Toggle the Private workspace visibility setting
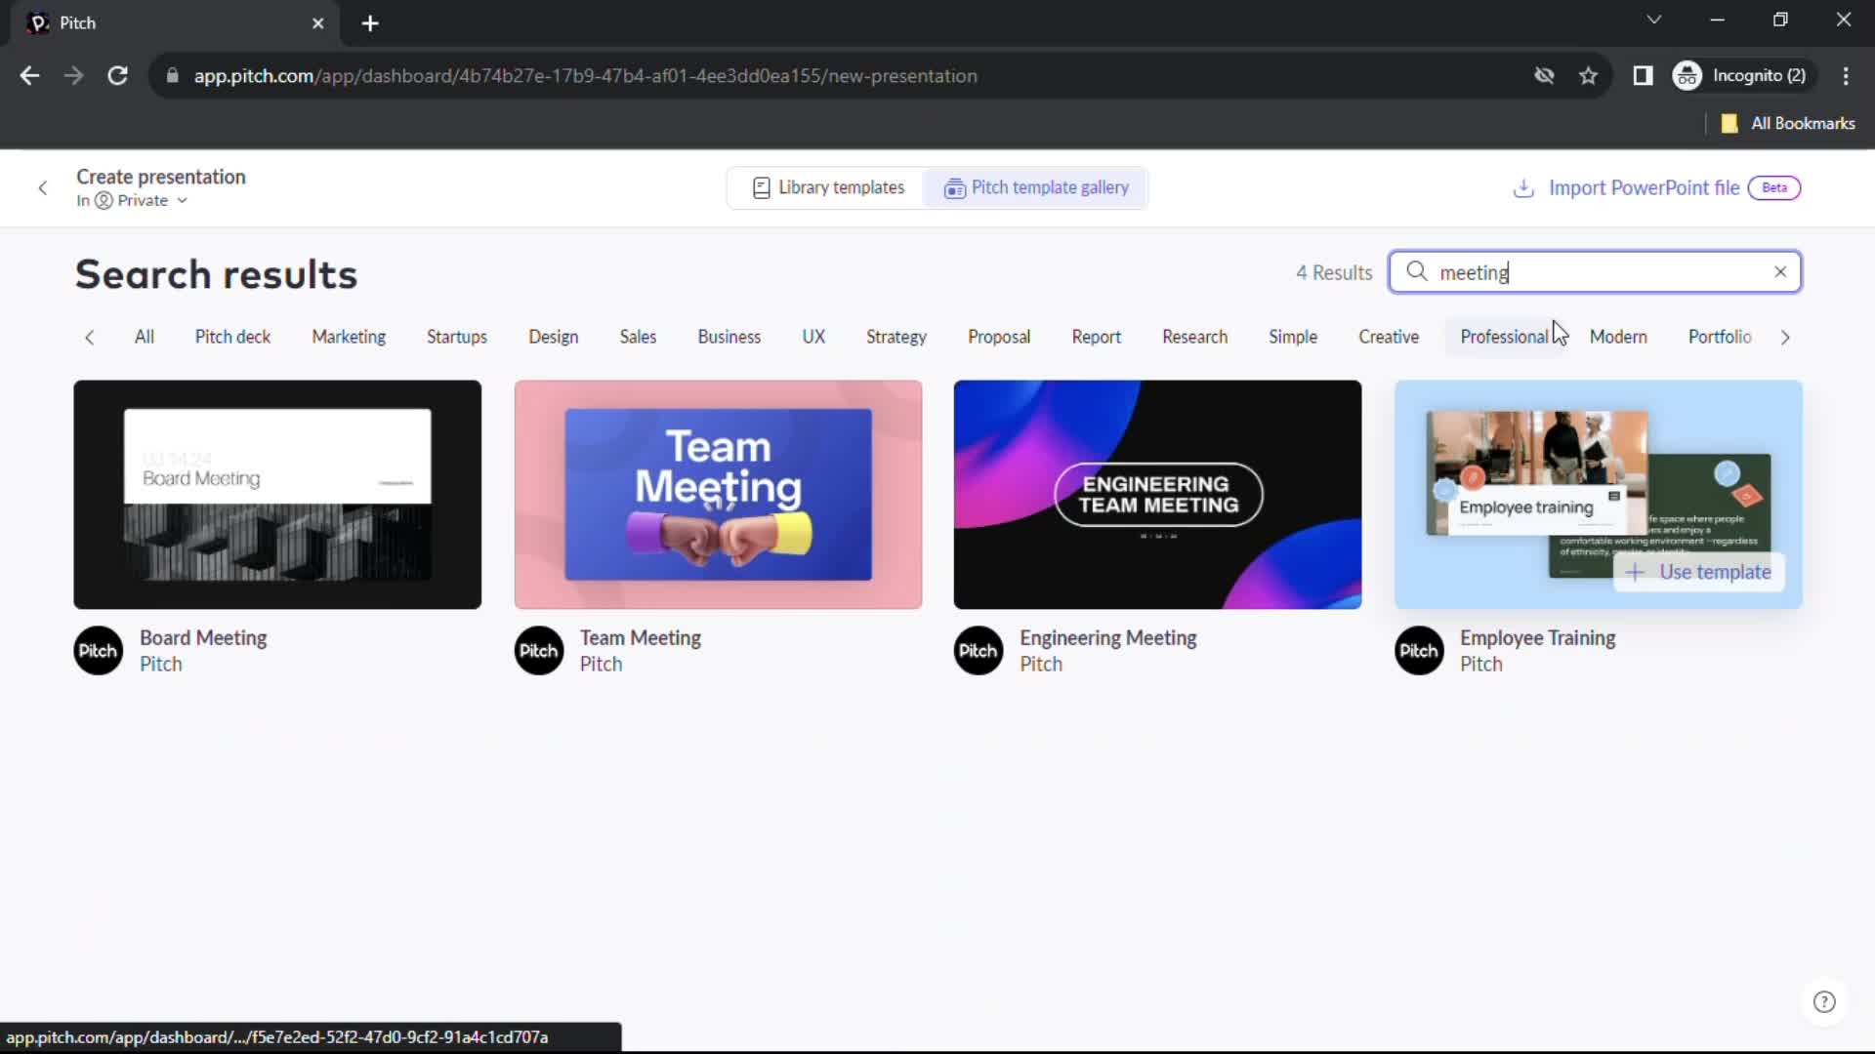Image resolution: width=1875 pixels, height=1054 pixels. [142, 201]
